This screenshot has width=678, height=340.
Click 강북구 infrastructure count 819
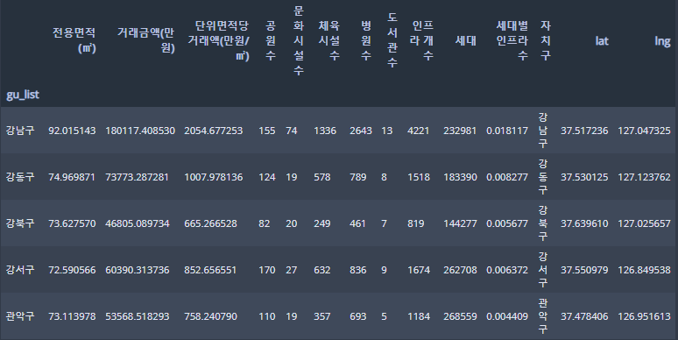tap(415, 223)
